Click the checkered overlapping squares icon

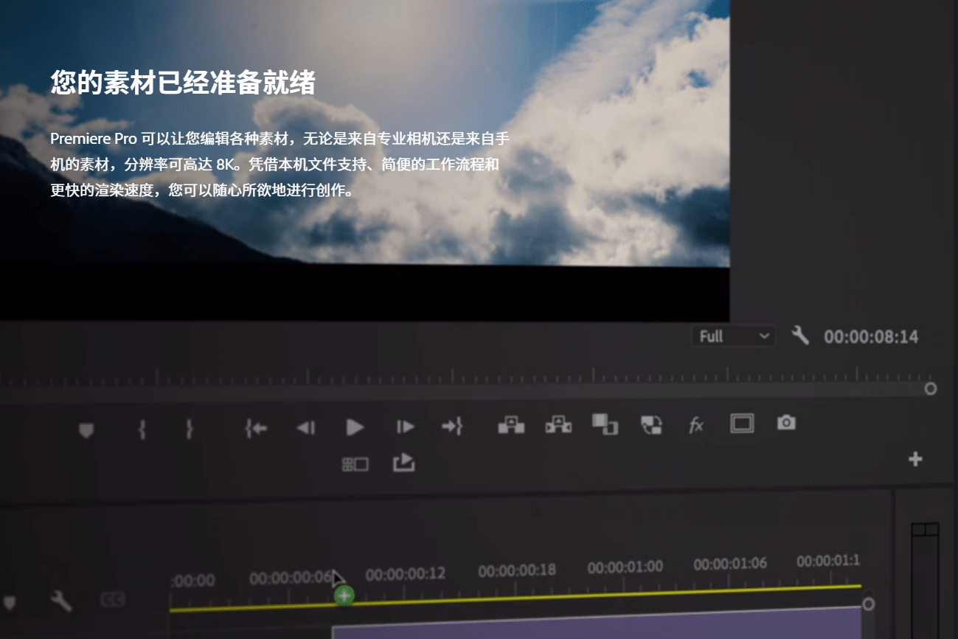click(651, 424)
